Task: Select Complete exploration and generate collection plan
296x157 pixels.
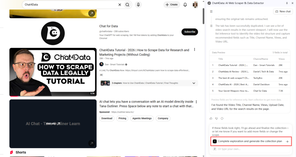Action: point(251,141)
